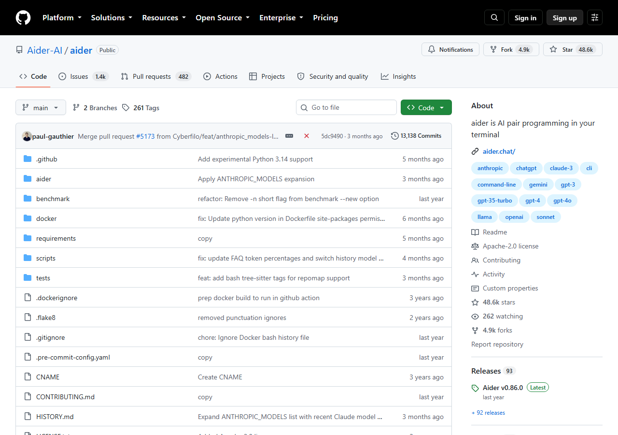Viewport: 618px width, 435px height.
Task: Expand the Resources menu
Action: point(164,18)
